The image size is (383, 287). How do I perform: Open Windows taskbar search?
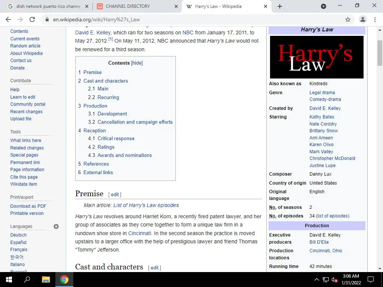(27, 280)
